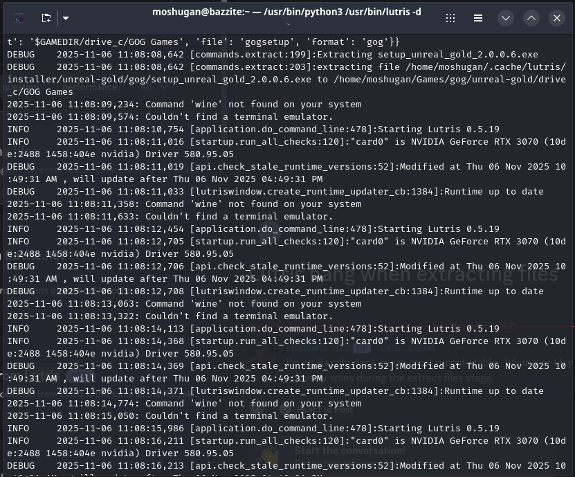This screenshot has width=575, height=477.
Task: Click the '11:08:14,774: Command 'wine' not found' line
Action: click(x=184, y=404)
